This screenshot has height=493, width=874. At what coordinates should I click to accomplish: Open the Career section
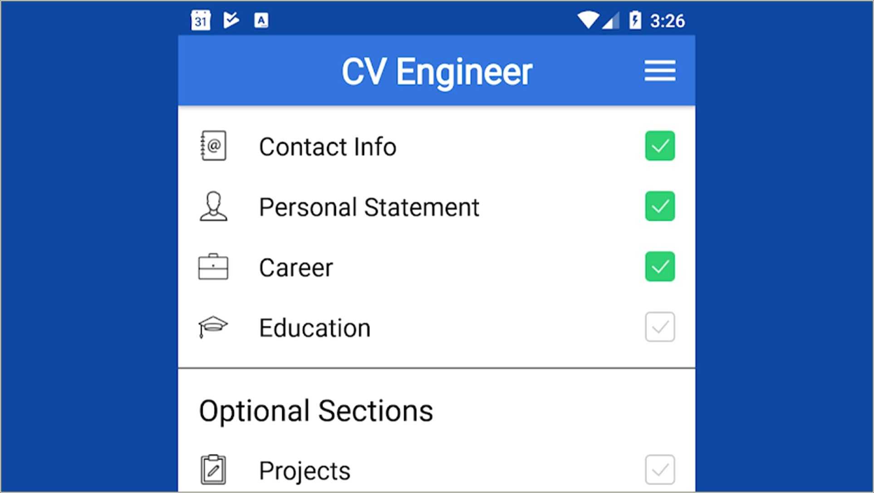pos(295,267)
